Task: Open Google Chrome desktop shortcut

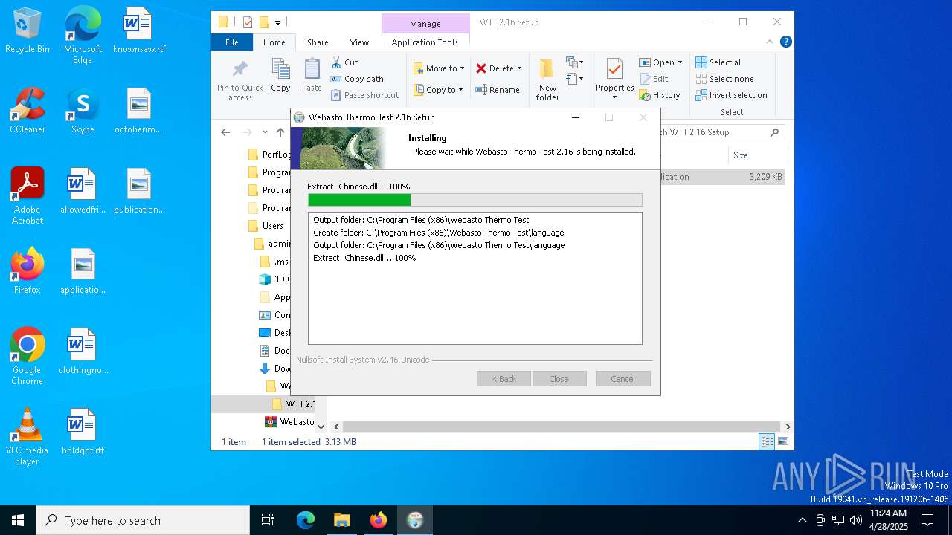Action: tap(27, 357)
